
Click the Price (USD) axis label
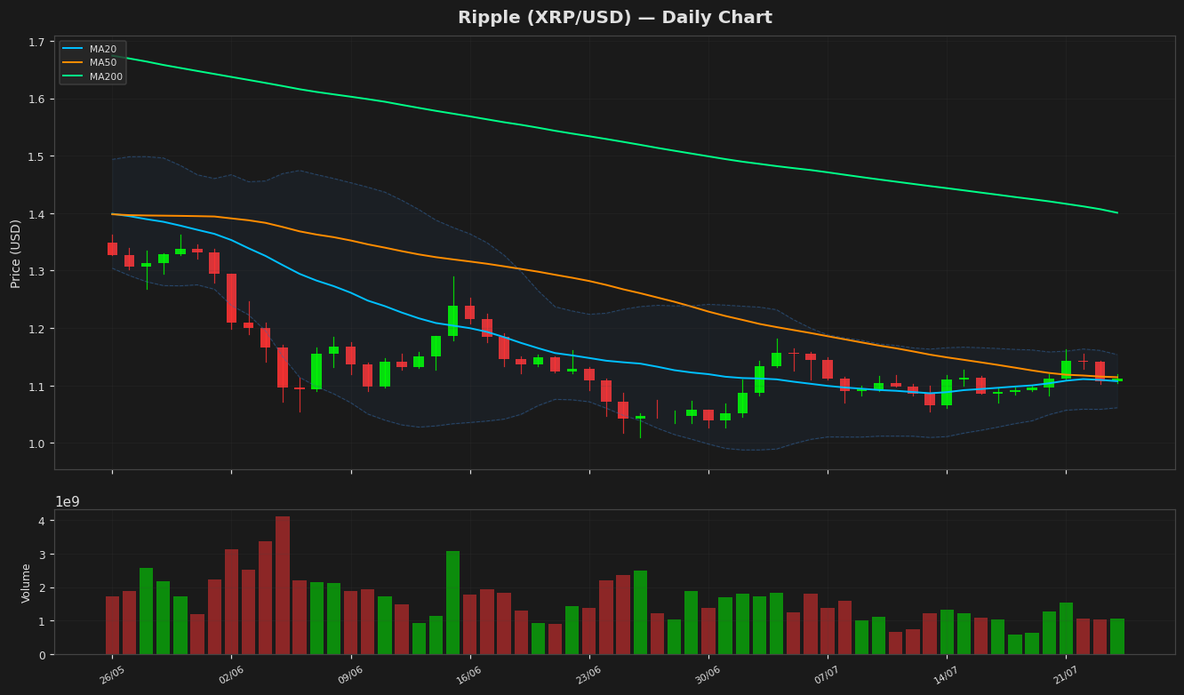[16, 253]
